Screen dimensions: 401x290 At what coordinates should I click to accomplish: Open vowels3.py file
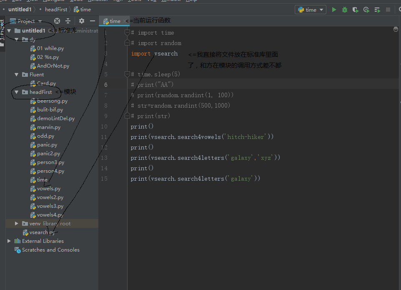(47, 206)
